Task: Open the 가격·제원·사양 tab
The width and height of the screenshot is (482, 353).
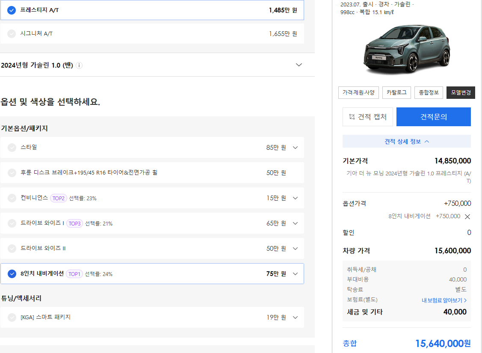Action: click(x=358, y=92)
